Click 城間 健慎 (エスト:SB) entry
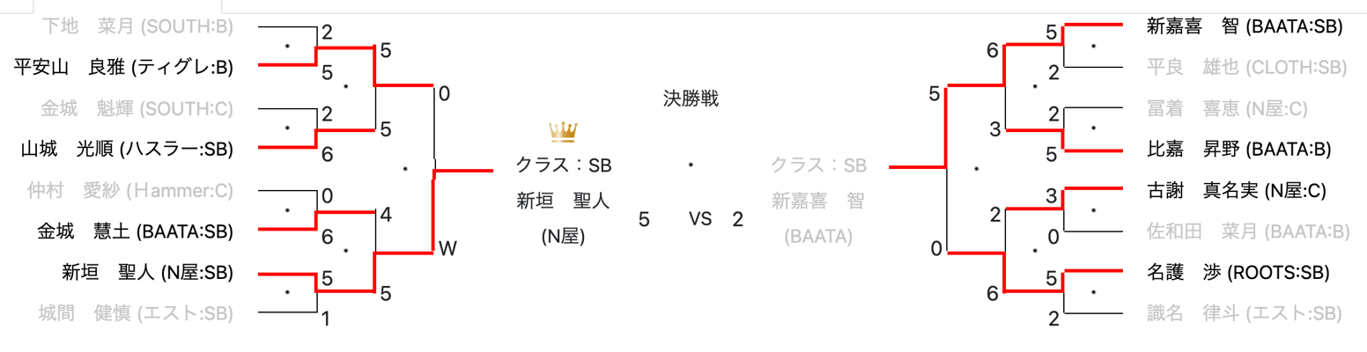The height and width of the screenshot is (352, 1367). click(136, 312)
